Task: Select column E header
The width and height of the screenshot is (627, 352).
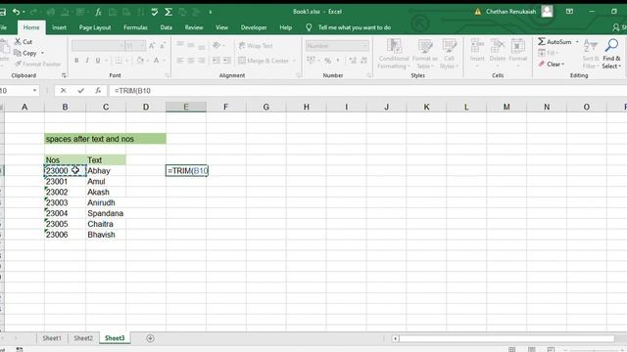Action: coord(186,107)
